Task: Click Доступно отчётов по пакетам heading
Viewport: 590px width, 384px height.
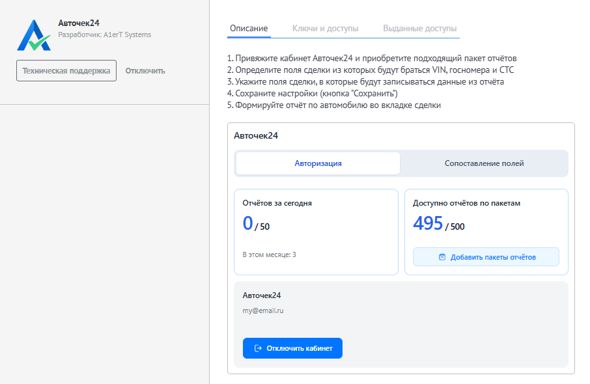Action: pyautogui.click(x=466, y=203)
